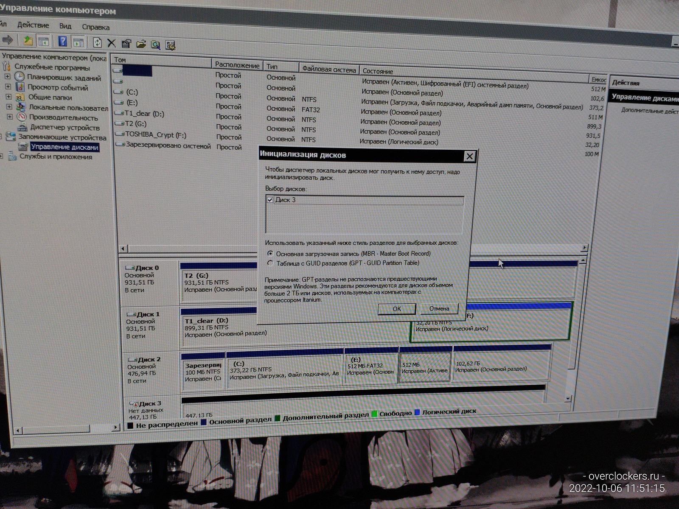Image resolution: width=679 pixels, height=509 pixels.
Task: Click the disk map's down scroll arrow
Action: click(x=568, y=399)
